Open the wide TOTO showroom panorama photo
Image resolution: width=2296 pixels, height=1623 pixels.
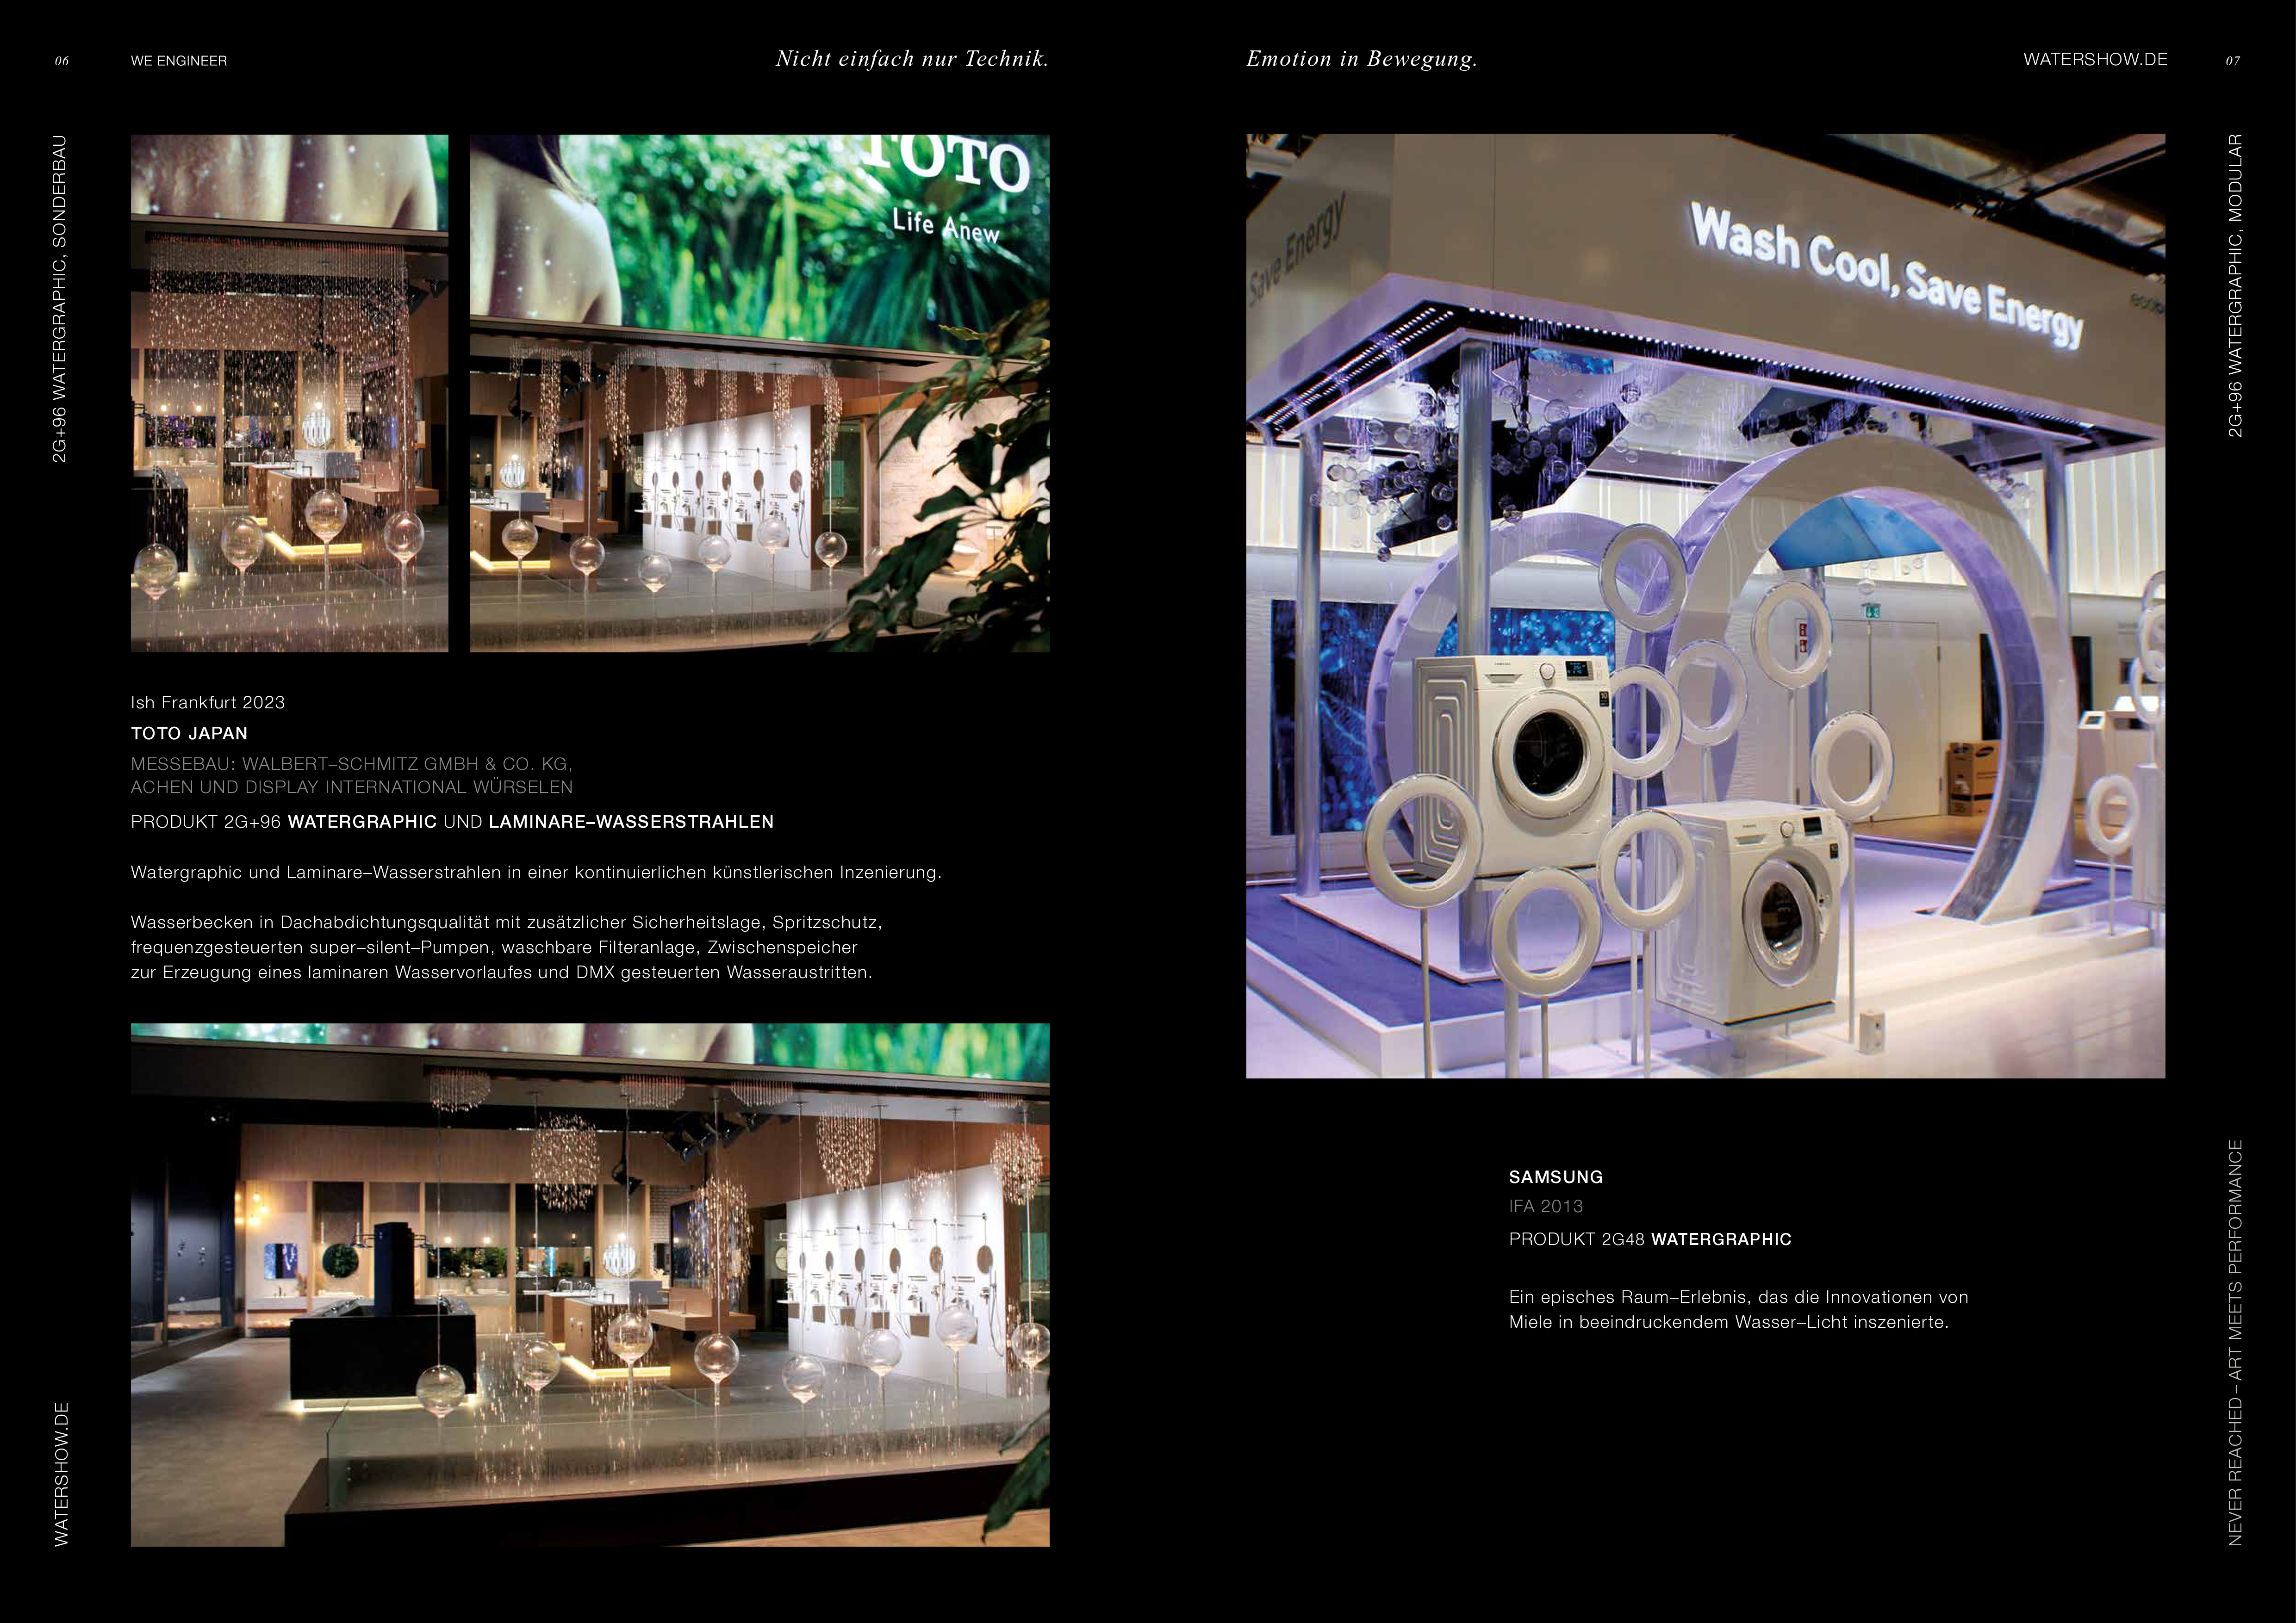pyautogui.click(x=590, y=1284)
